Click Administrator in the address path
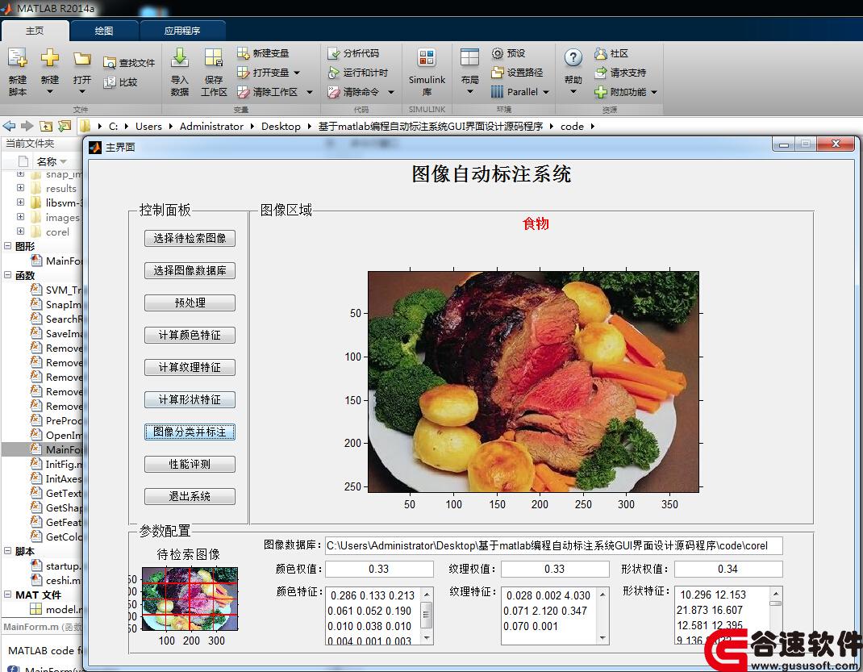Image resolution: width=863 pixels, height=672 pixels. coord(211,126)
